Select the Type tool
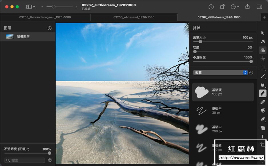This screenshot has height=166, width=268. (263, 137)
